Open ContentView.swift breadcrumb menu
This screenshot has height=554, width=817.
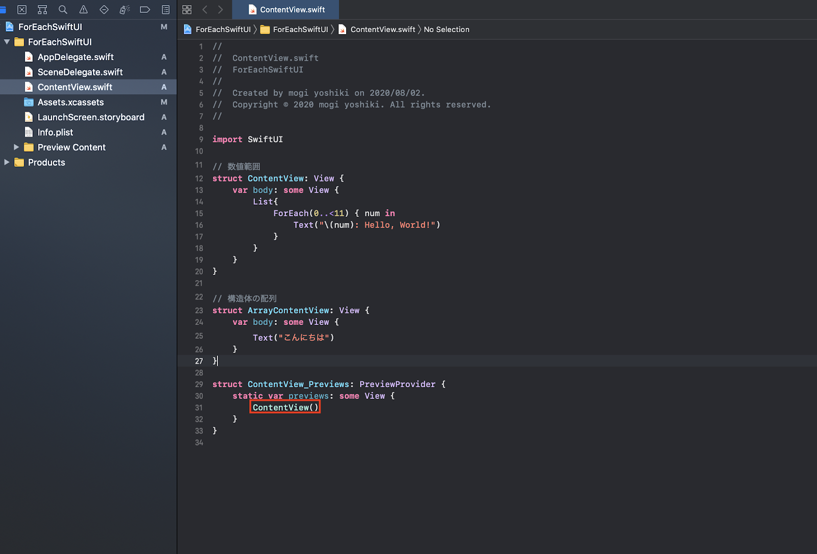[x=382, y=30]
